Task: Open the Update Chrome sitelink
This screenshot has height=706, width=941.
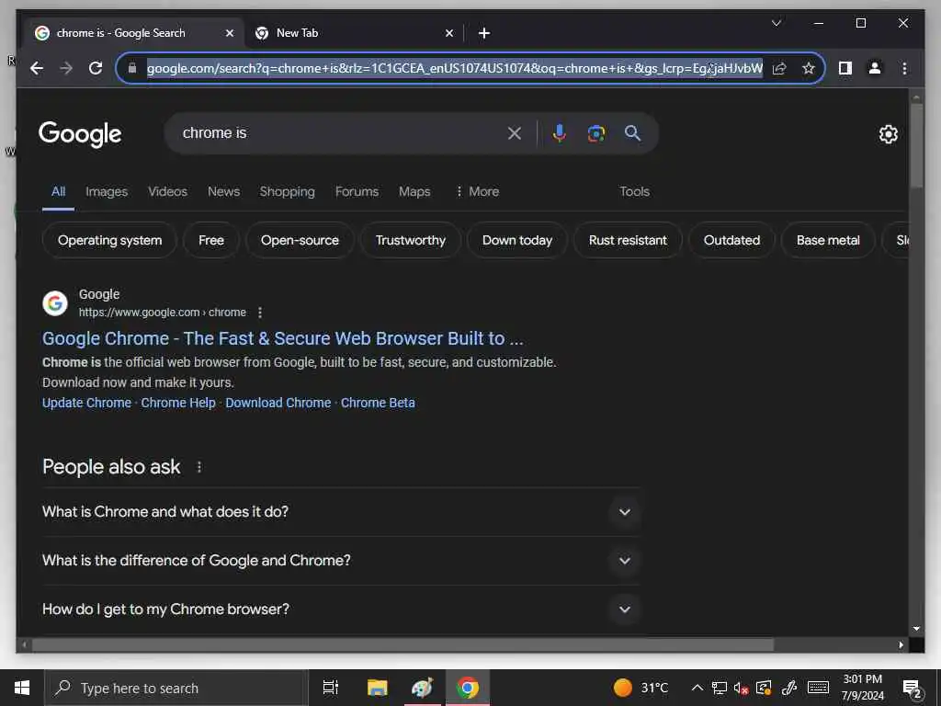Action: point(86,403)
